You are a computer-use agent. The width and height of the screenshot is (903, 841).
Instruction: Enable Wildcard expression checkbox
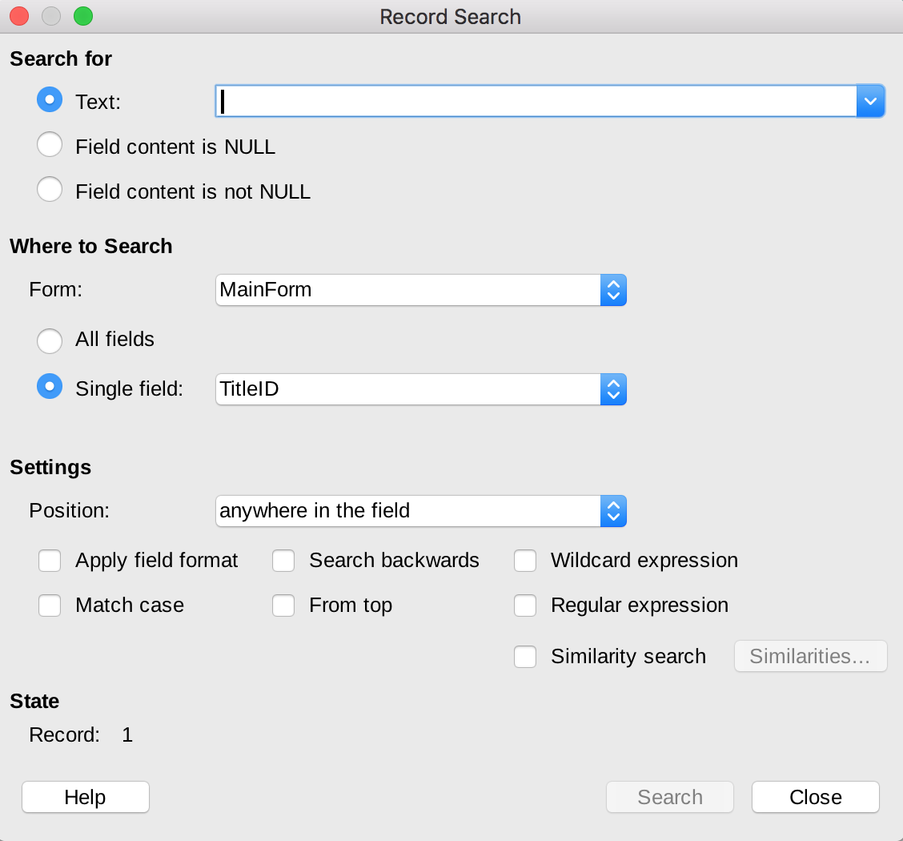pyautogui.click(x=525, y=561)
